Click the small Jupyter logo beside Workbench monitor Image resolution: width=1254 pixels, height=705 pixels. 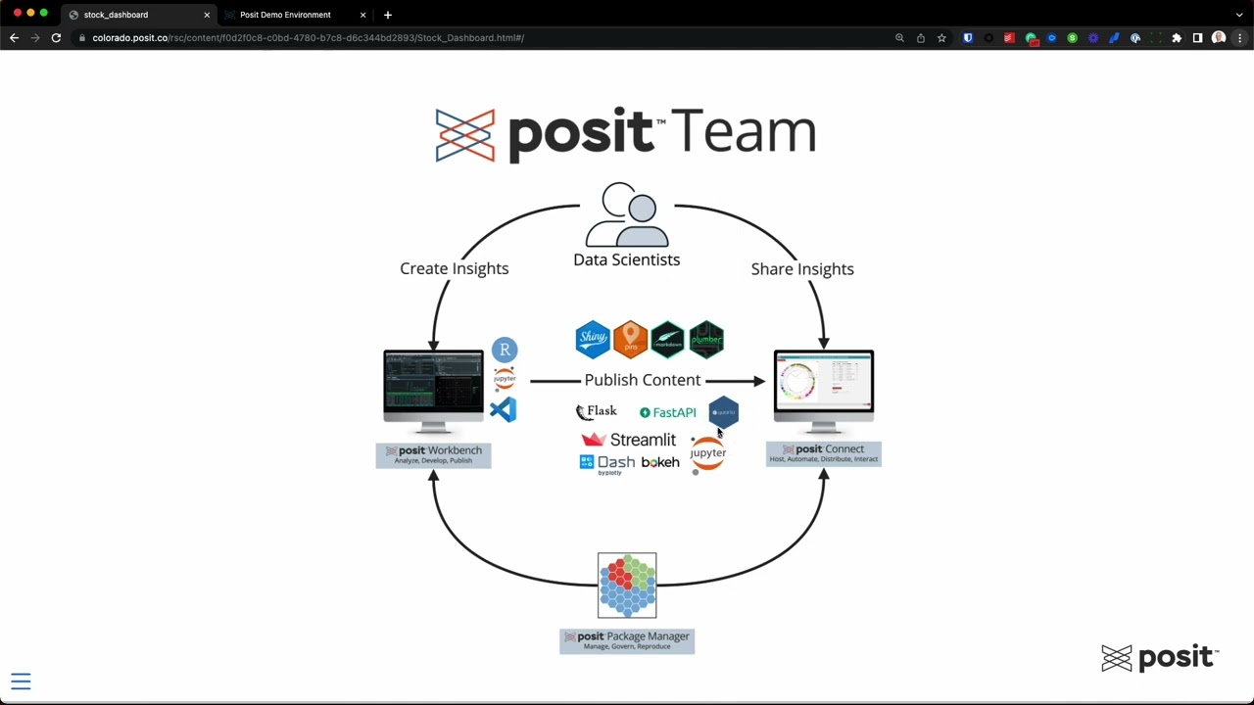505,378
